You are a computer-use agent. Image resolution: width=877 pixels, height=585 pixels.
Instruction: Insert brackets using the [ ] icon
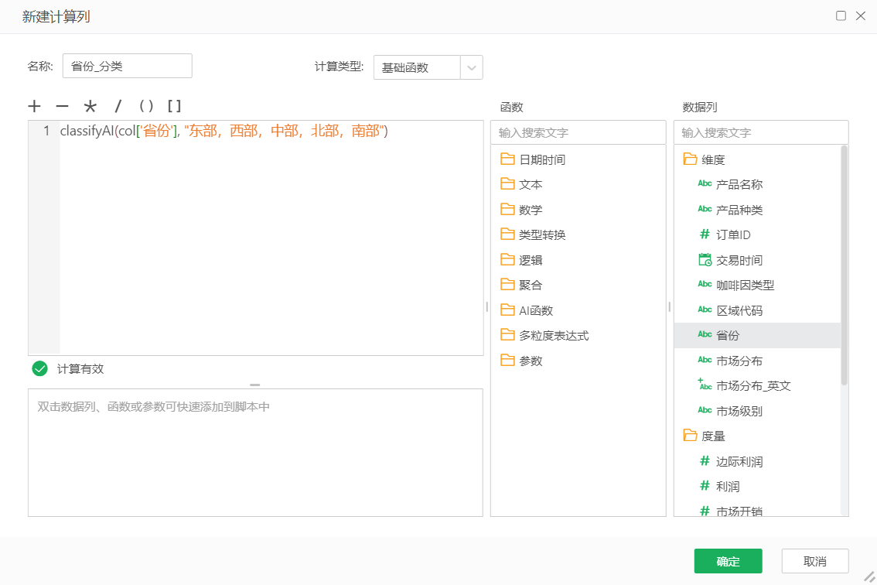(176, 106)
